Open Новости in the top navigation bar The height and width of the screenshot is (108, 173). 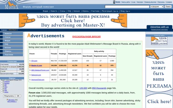[54, 11]
